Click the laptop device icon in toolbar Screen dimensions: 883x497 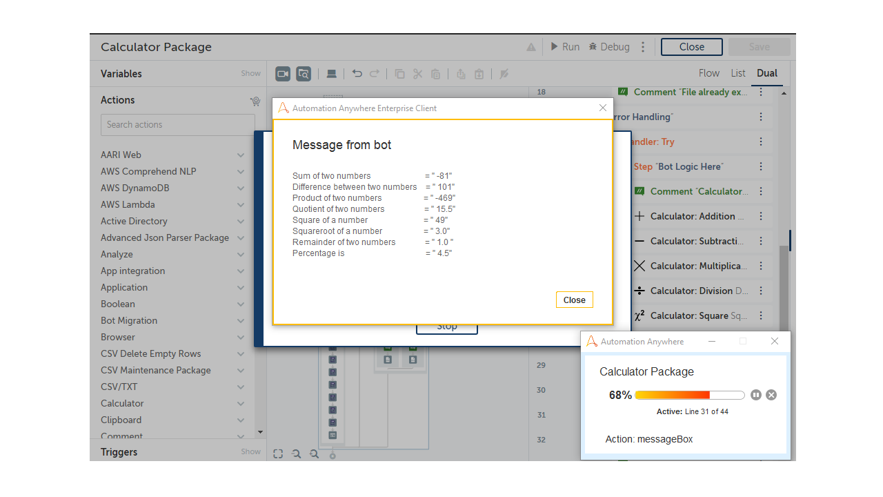click(332, 74)
